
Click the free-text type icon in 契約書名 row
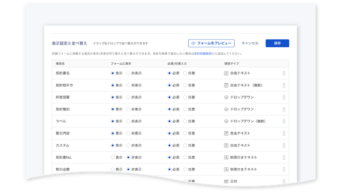(226, 73)
